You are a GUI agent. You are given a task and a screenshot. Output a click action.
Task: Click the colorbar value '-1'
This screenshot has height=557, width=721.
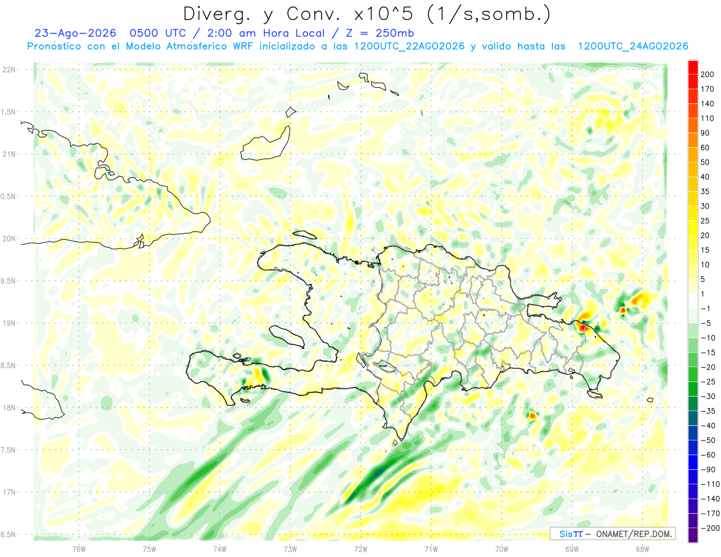tap(706, 308)
